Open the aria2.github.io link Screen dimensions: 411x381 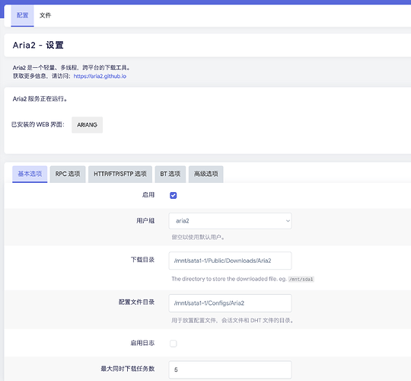[100, 76]
